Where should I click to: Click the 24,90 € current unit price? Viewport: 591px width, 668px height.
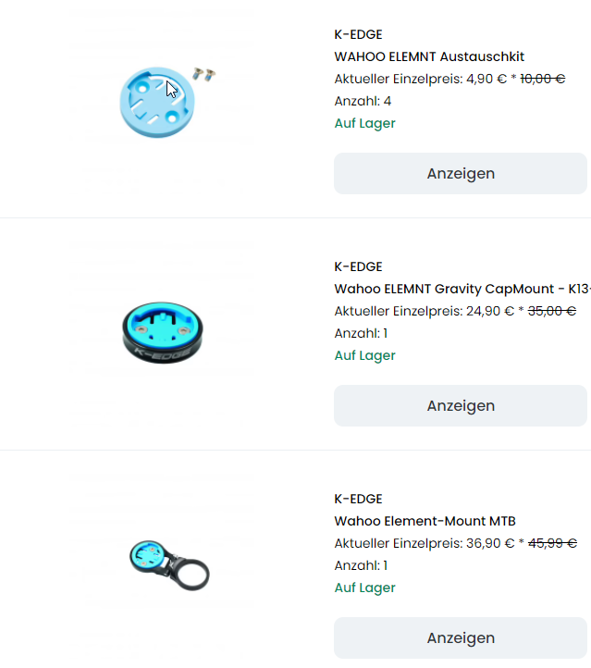(490, 311)
